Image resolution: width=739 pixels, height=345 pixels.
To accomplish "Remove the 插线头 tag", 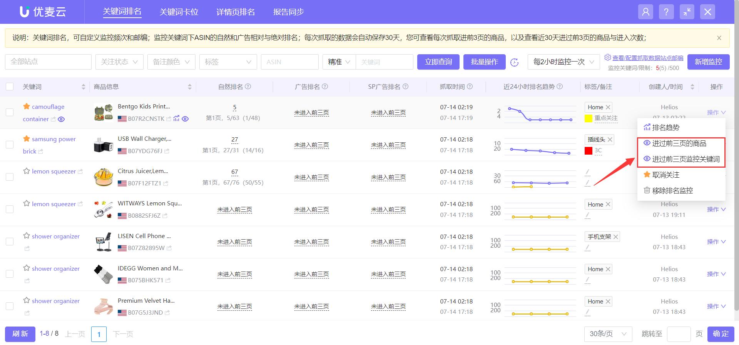I will (x=610, y=139).
